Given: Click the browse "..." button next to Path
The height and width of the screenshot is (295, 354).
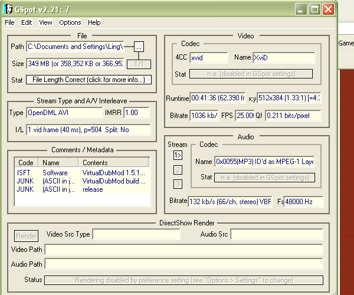Looking at the screenshot, I should click(x=139, y=47).
